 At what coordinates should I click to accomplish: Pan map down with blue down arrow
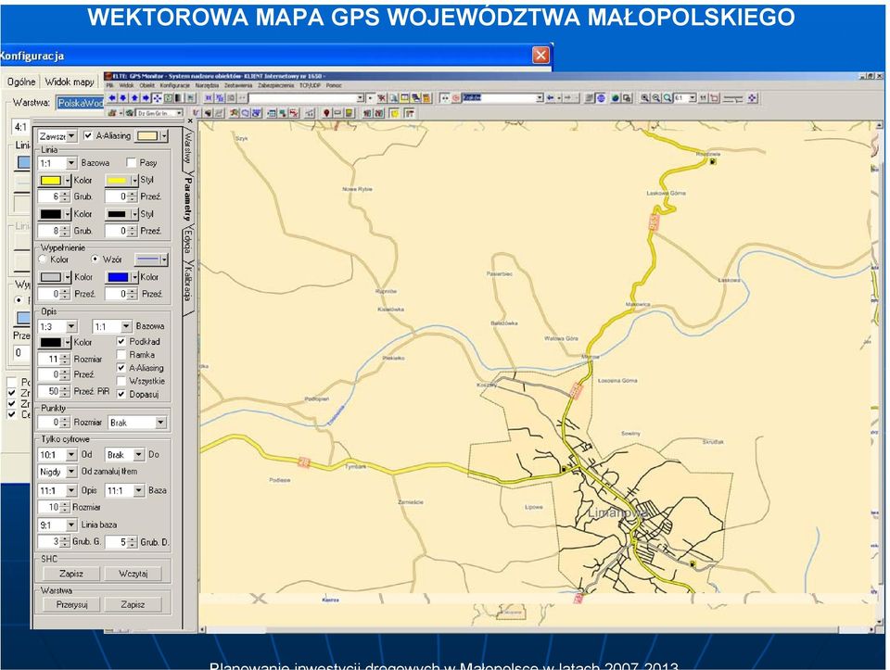pyautogui.click(x=122, y=97)
